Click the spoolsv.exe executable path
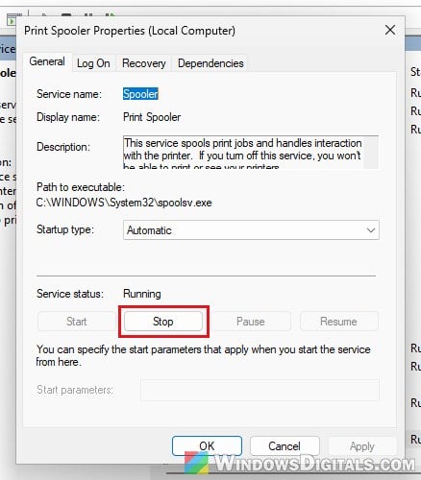 124,203
